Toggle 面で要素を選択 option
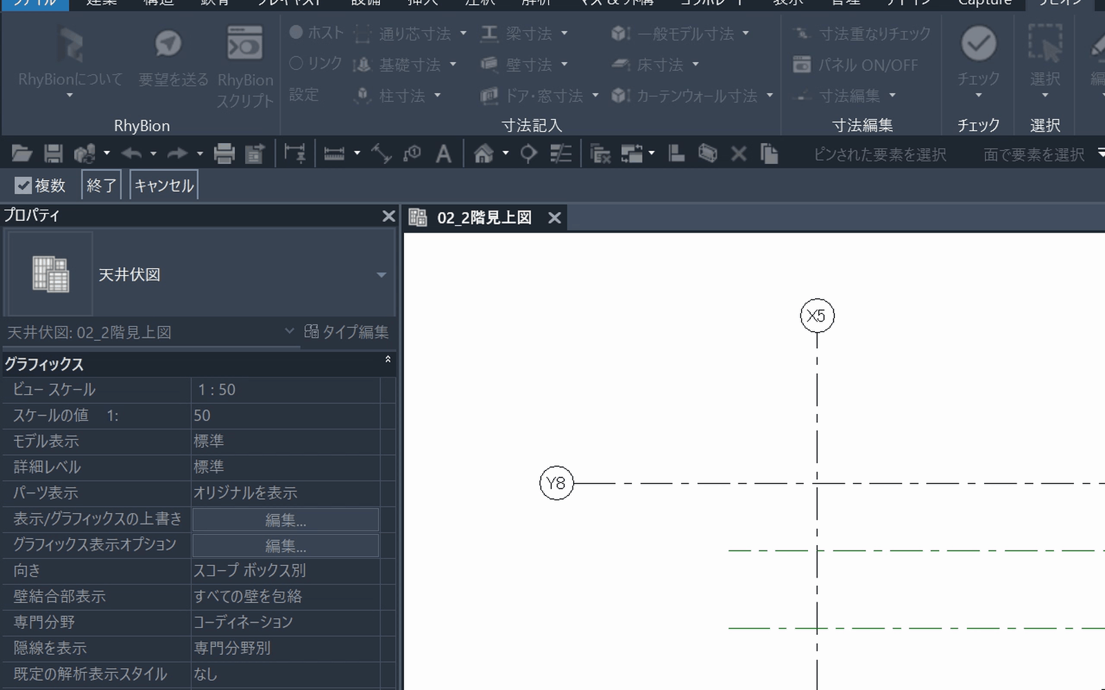Screen dimensions: 1105x690 coord(1034,155)
